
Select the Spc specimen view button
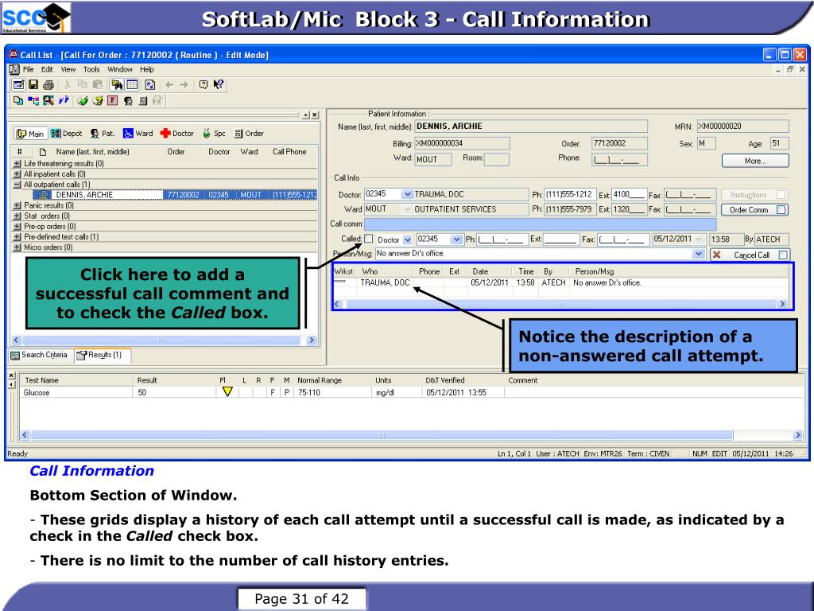(x=214, y=134)
